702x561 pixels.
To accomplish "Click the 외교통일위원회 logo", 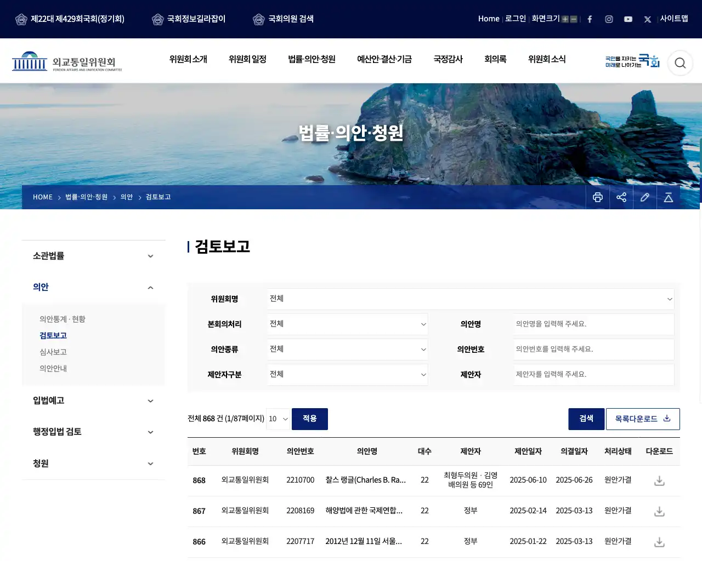I will [x=67, y=61].
